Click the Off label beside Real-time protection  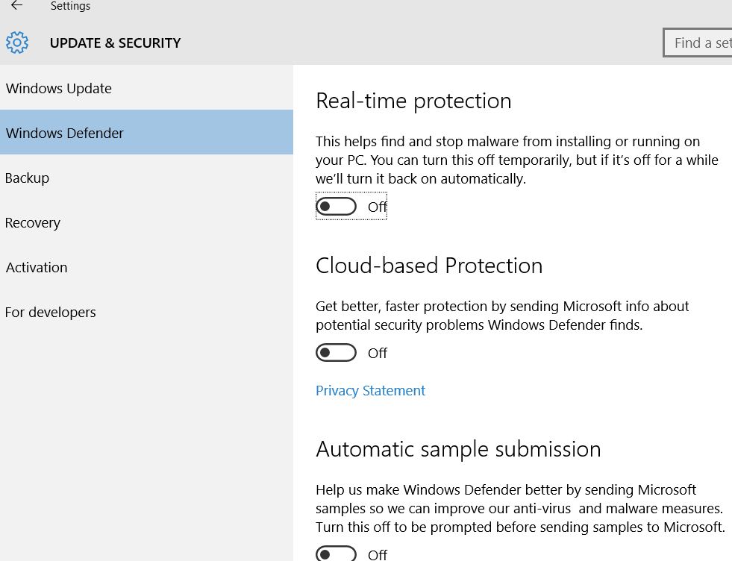pos(378,207)
